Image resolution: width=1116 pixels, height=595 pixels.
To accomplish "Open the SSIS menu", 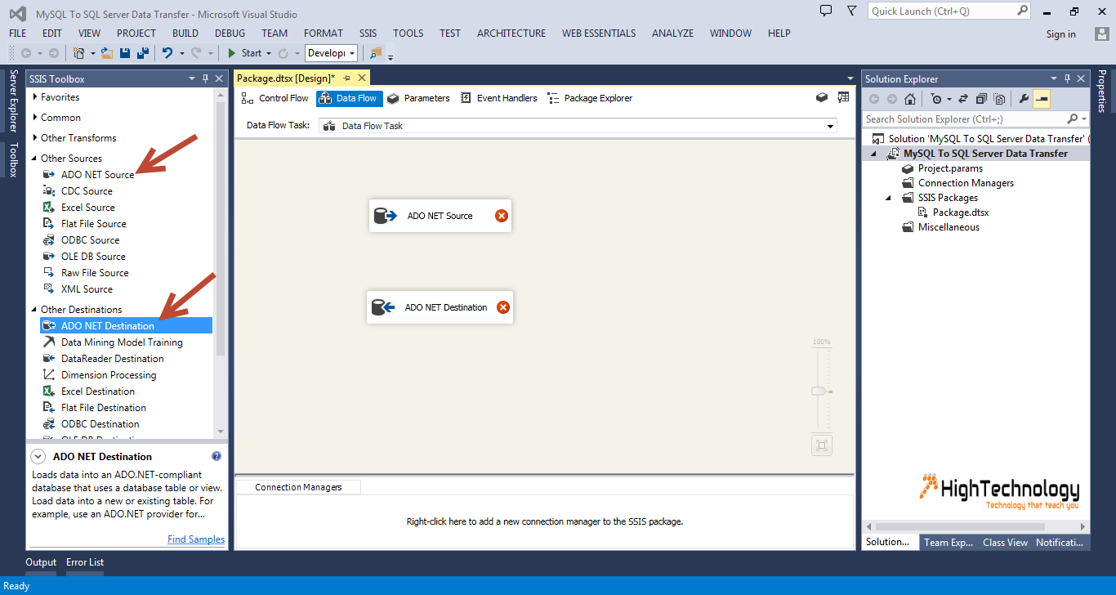I will (x=368, y=34).
